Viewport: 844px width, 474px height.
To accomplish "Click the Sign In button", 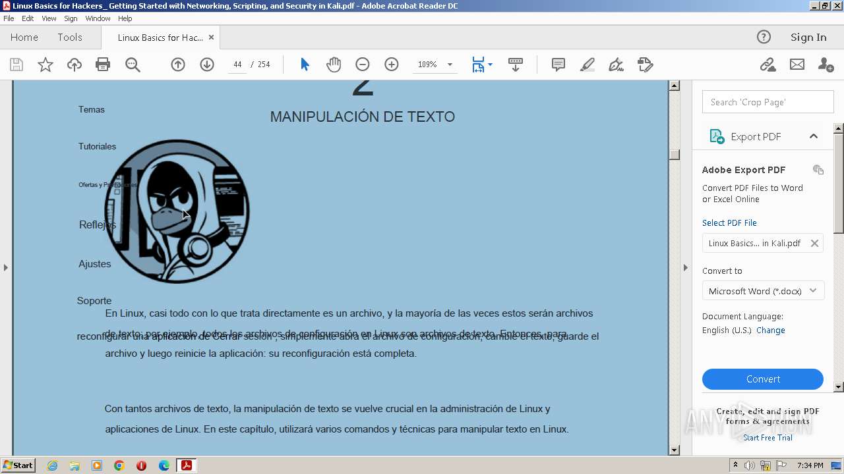I will click(808, 38).
